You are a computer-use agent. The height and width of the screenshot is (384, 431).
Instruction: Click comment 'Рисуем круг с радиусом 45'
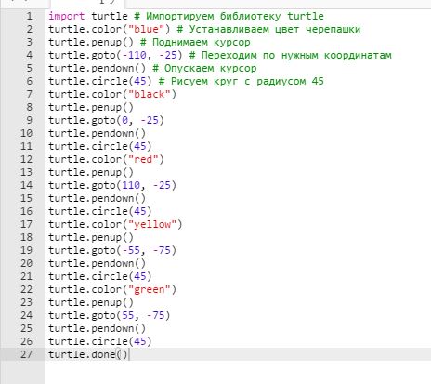tap(247, 81)
